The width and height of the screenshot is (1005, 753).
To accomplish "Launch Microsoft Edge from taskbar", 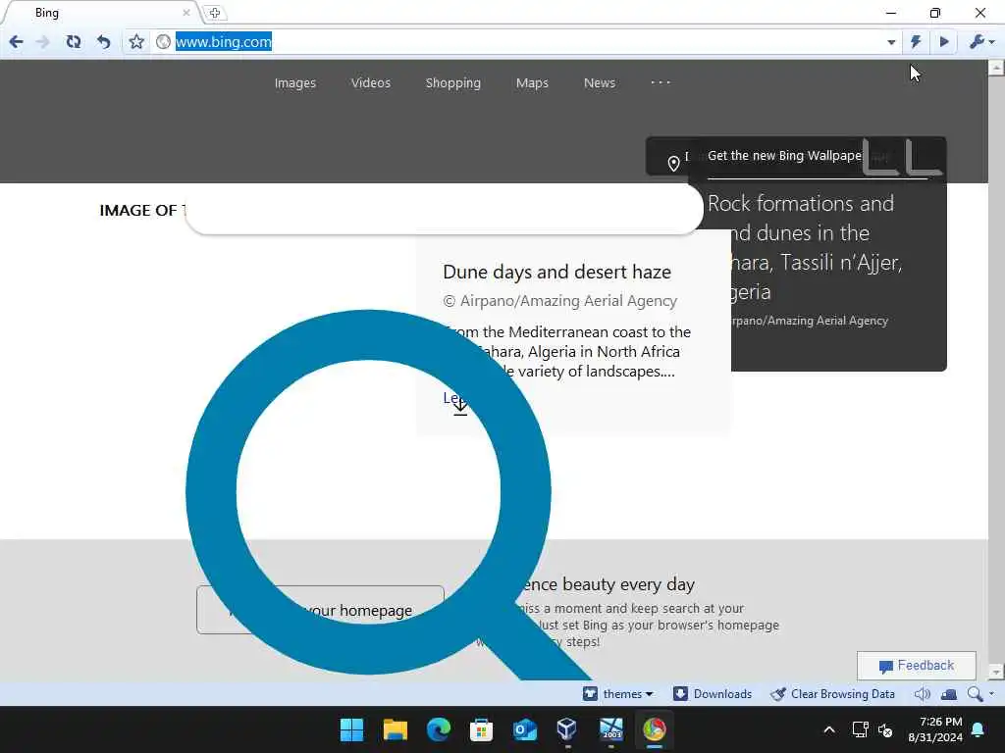I will pyautogui.click(x=439, y=729).
